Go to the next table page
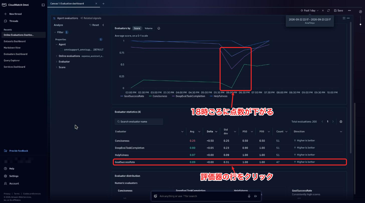365x203 pixels. pyautogui.click(x=333, y=122)
